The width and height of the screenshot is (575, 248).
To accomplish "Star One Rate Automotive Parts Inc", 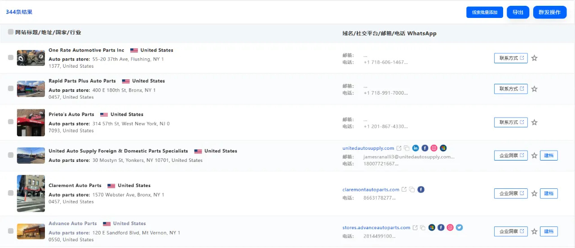I will pyautogui.click(x=534, y=58).
